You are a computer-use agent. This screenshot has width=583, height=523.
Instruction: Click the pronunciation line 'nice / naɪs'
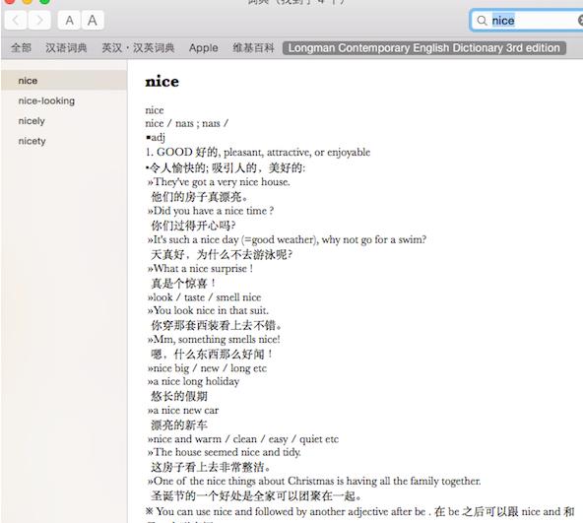tap(187, 123)
